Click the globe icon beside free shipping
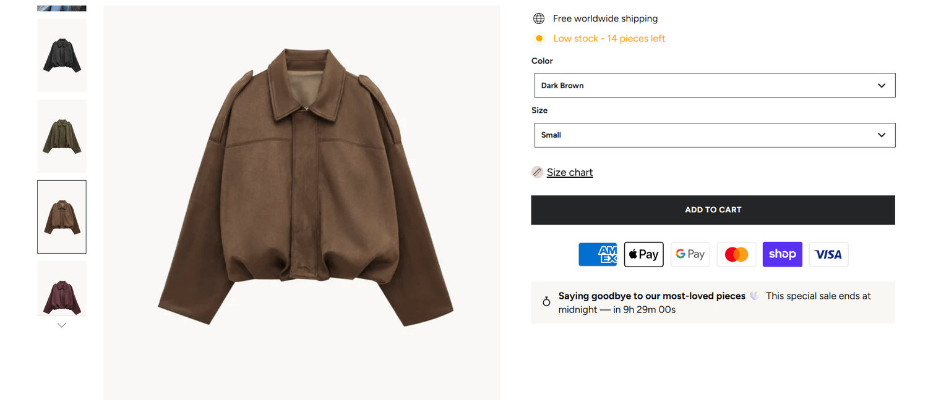This screenshot has height=400, width=928. click(539, 19)
